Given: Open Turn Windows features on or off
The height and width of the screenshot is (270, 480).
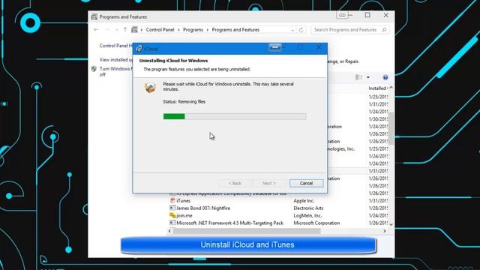Looking at the screenshot, I should 116,72.
